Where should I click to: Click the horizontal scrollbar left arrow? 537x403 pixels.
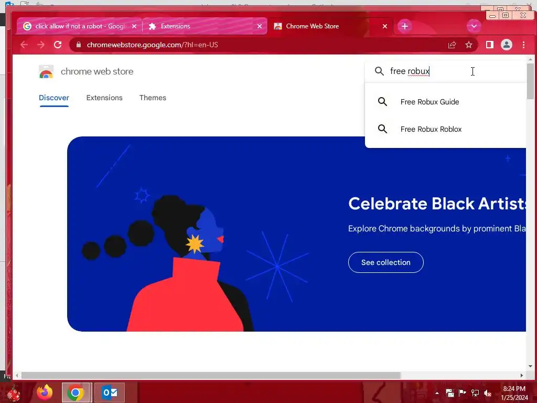(x=17, y=376)
